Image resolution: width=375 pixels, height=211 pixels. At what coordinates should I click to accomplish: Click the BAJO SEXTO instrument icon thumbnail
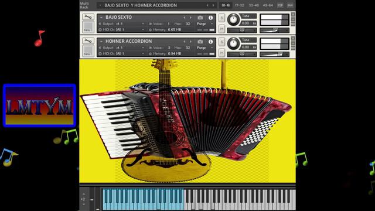[88, 27]
